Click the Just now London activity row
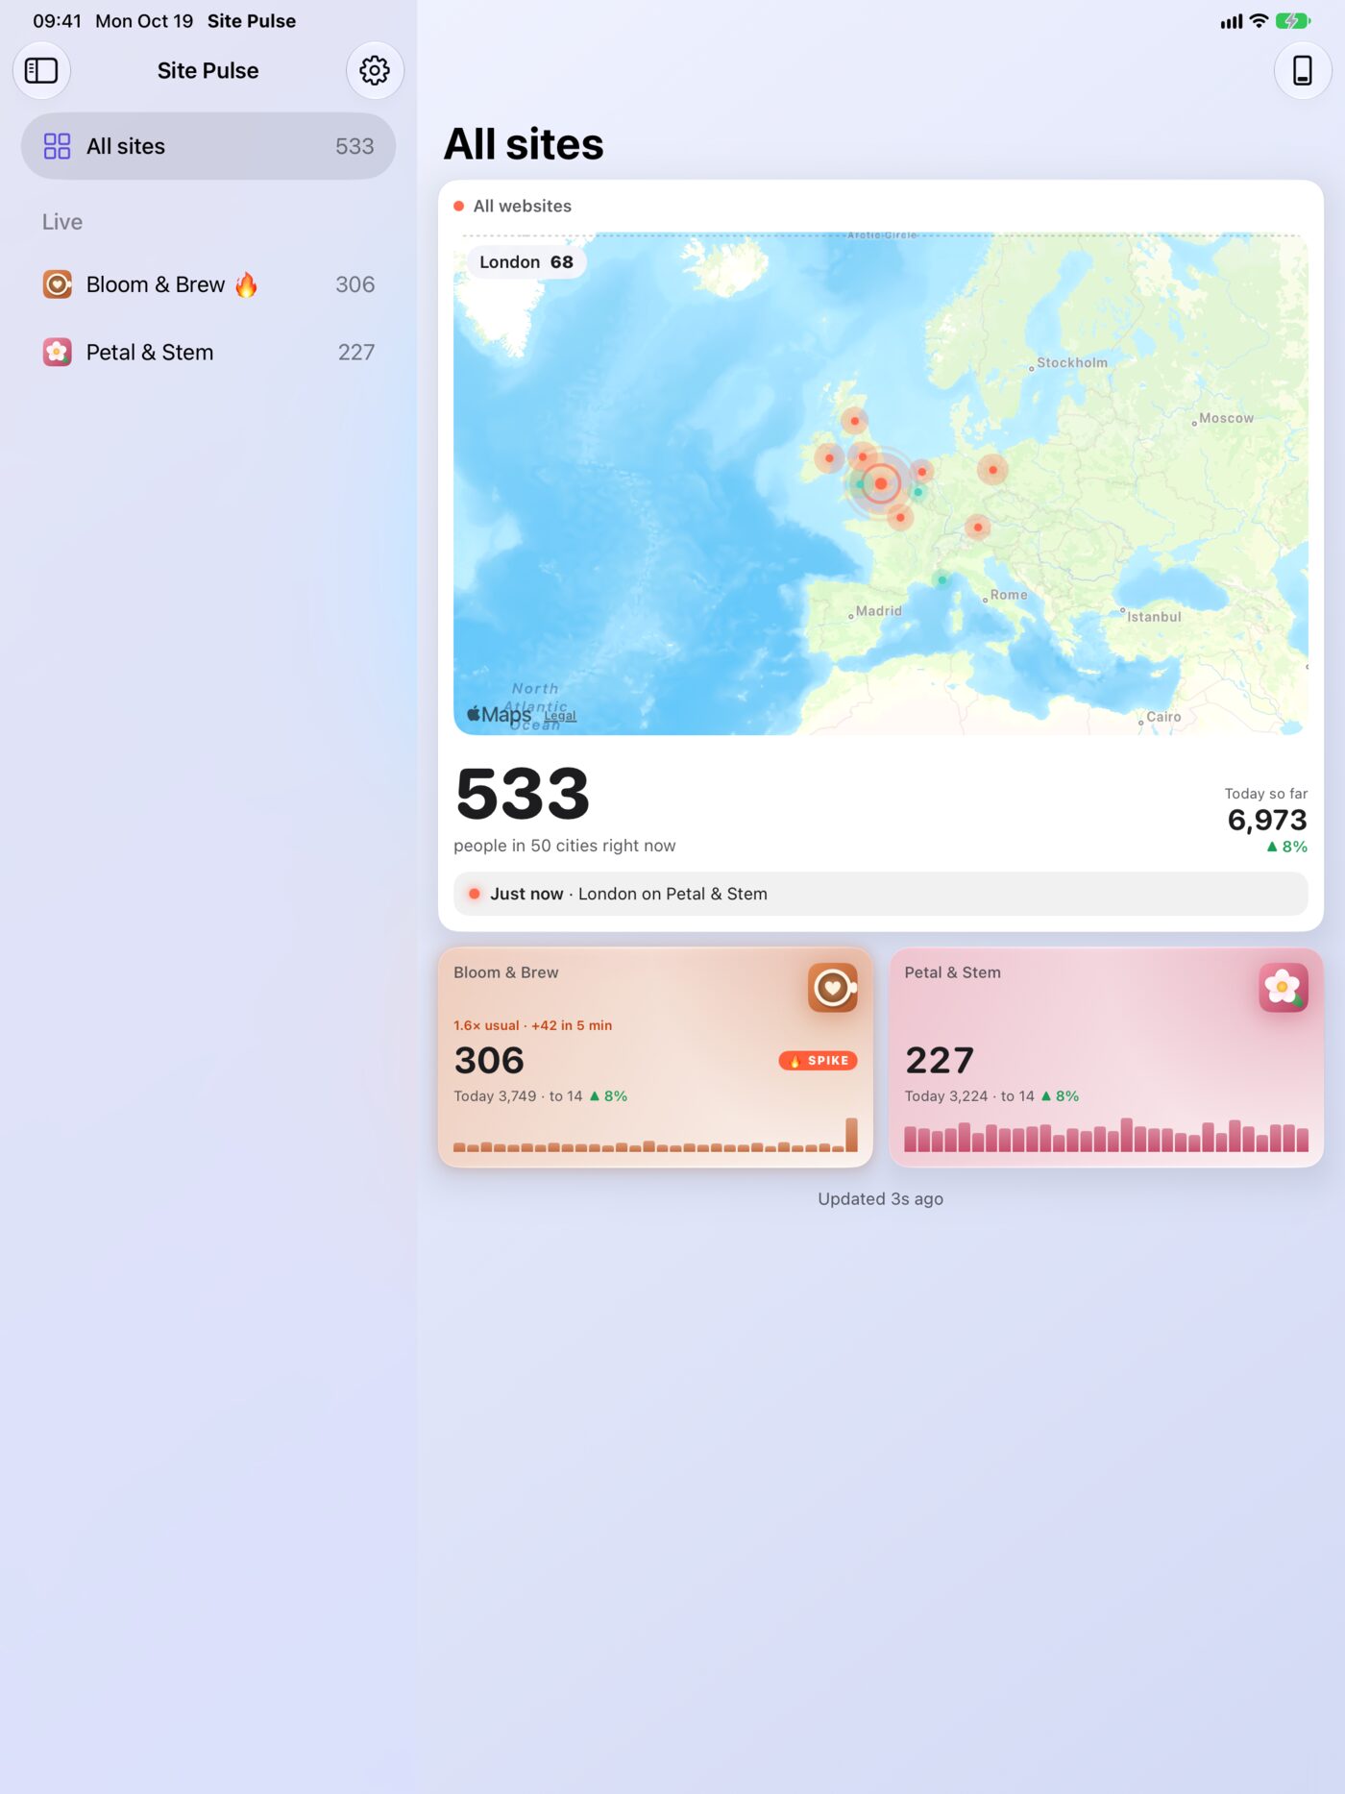This screenshot has height=1794, width=1345. tap(880, 894)
